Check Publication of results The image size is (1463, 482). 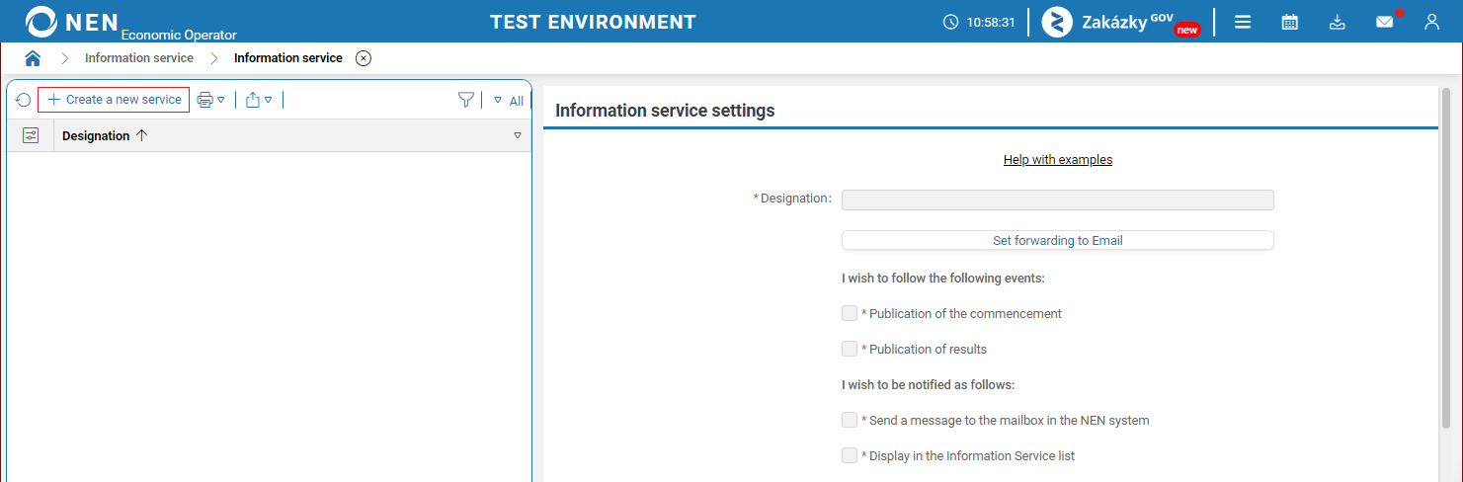[x=850, y=349]
